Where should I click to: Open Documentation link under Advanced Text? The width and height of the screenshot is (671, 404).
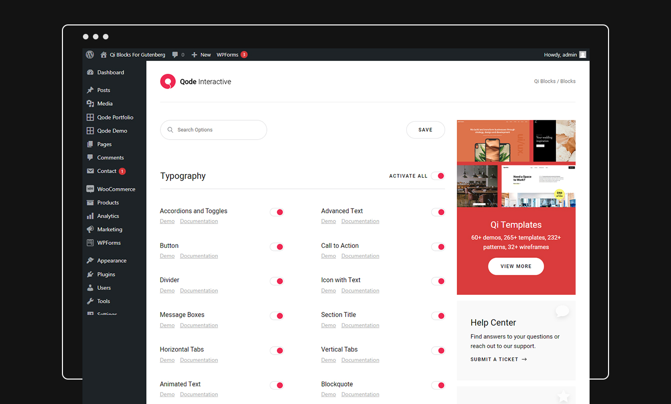[x=360, y=221]
